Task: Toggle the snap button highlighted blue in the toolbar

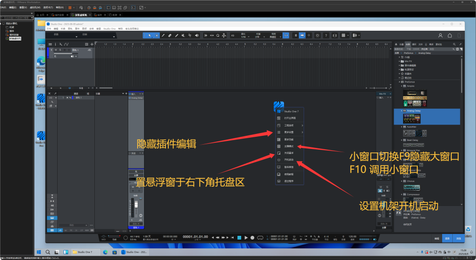Action: click(286, 35)
